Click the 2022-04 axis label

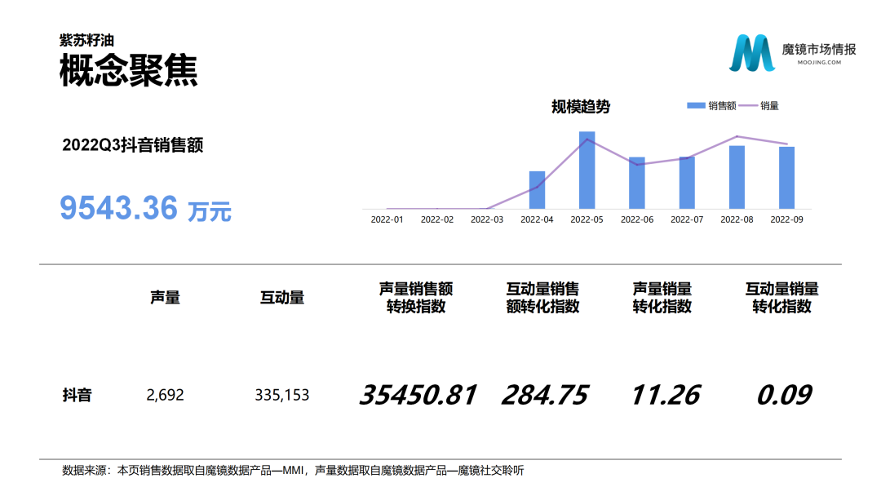coord(537,219)
